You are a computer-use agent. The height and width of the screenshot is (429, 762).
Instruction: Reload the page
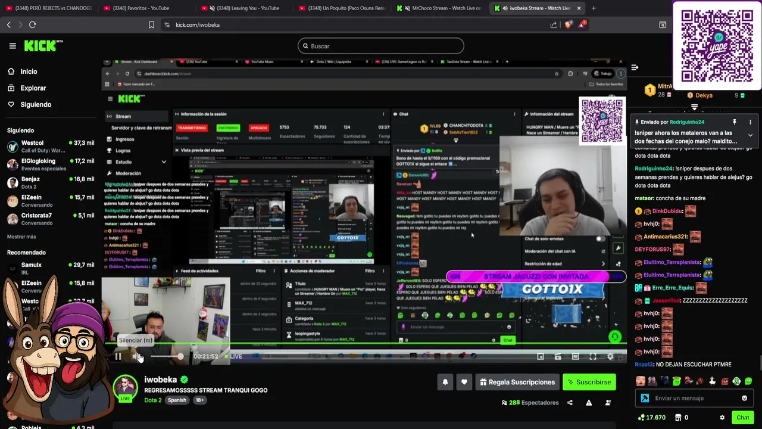coord(32,24)
